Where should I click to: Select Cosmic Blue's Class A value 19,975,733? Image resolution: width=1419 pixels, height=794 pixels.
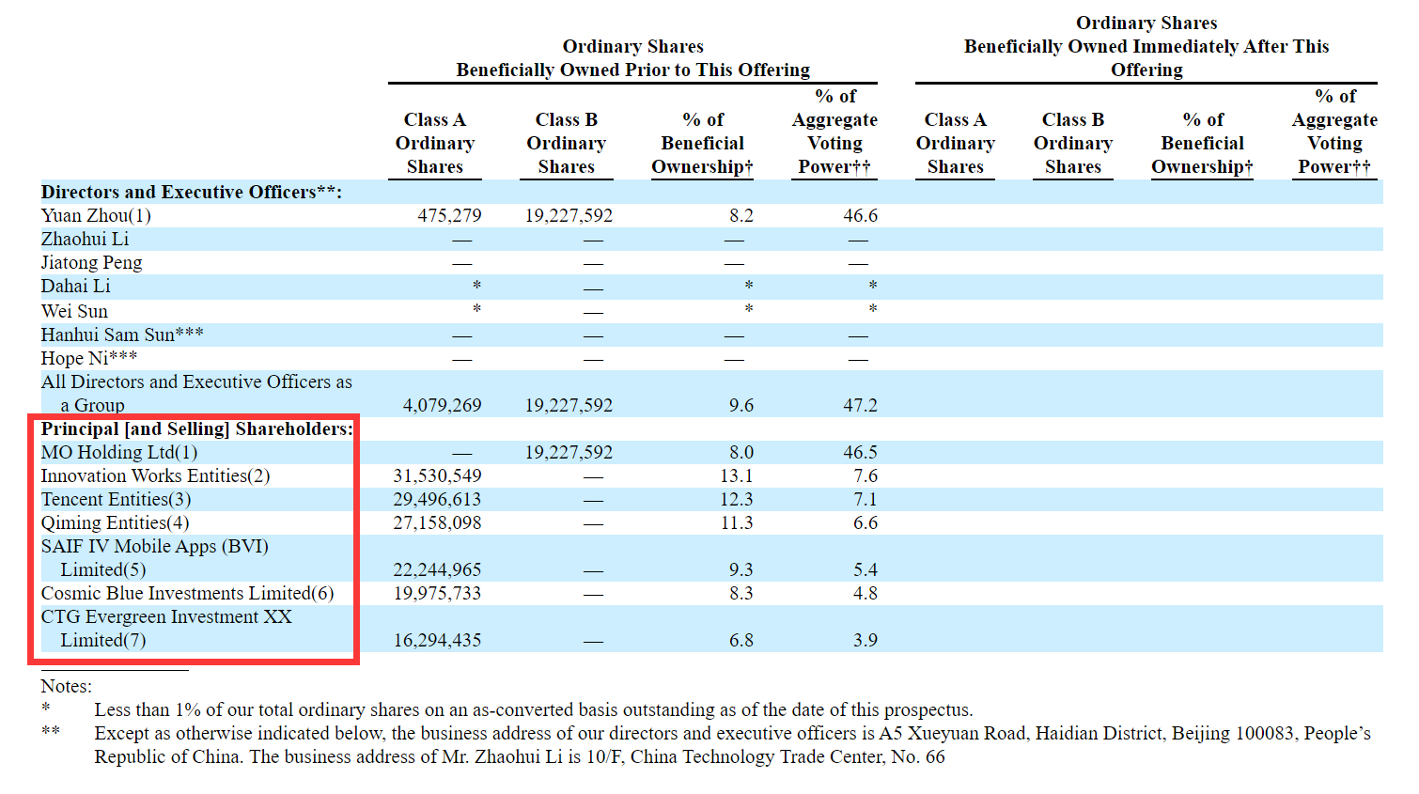coord(437,594)
